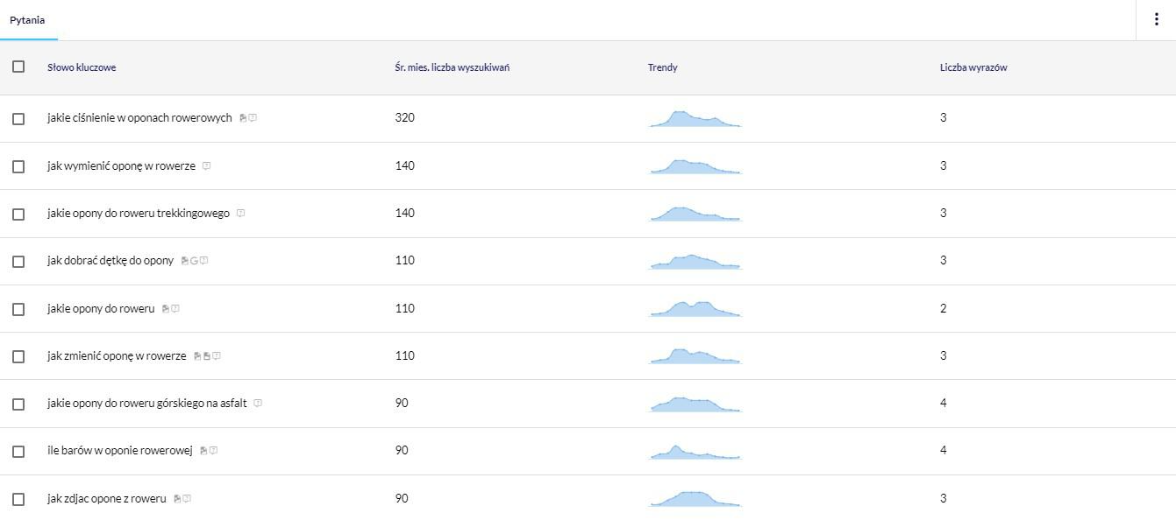Click first small icon after "jakie ciśnienie w oponach rowerowych"
Image resolution: width=1176 pixels, height=520 pixels.
coord(243,118)
